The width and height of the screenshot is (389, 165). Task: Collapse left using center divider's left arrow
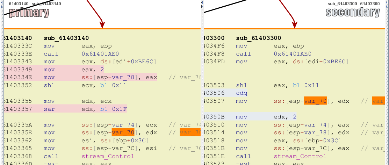[202, 3]
